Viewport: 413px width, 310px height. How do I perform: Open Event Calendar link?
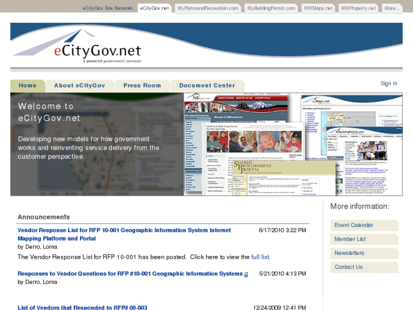coord(364,225)
